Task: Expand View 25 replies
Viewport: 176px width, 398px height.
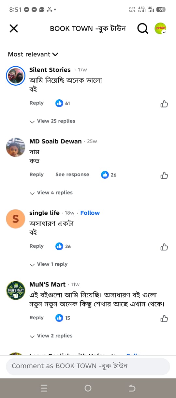Action: (52, 121)
